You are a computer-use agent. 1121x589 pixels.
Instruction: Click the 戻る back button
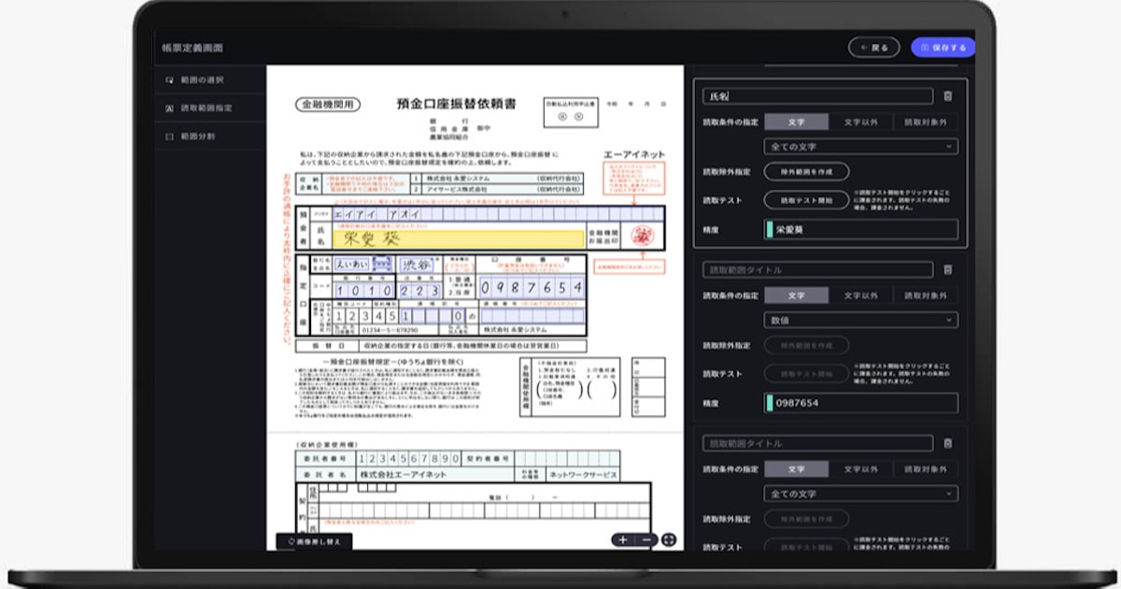tap(873, 48)
